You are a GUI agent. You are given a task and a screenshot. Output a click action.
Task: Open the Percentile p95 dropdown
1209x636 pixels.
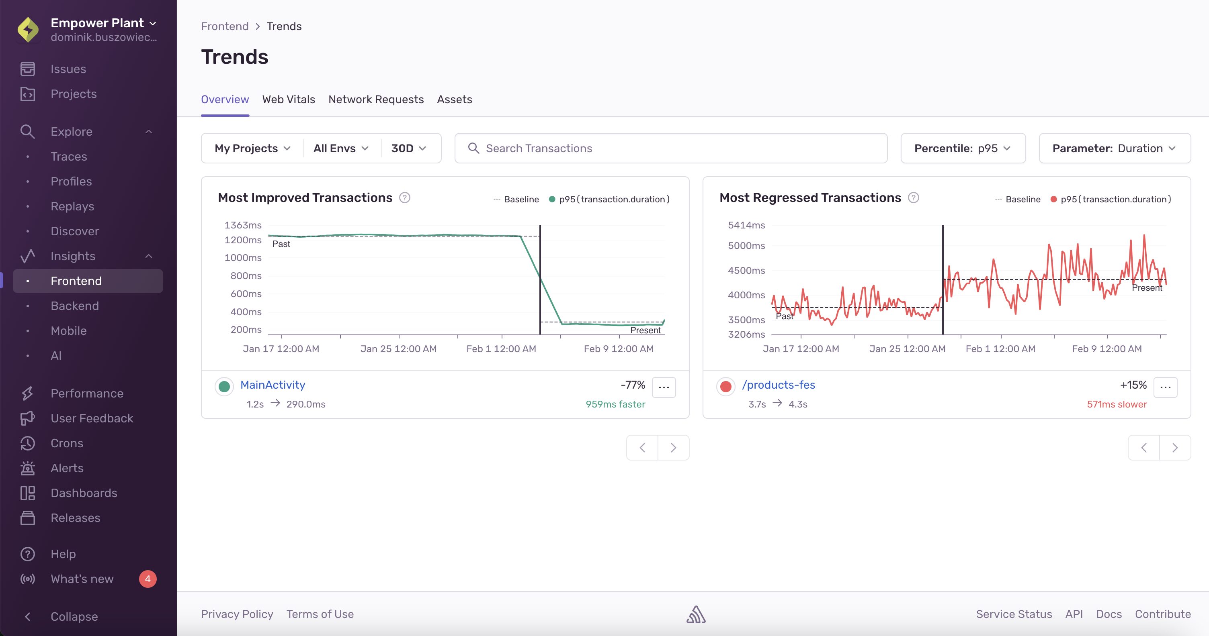pyautogui.click(x=963, y=148)
